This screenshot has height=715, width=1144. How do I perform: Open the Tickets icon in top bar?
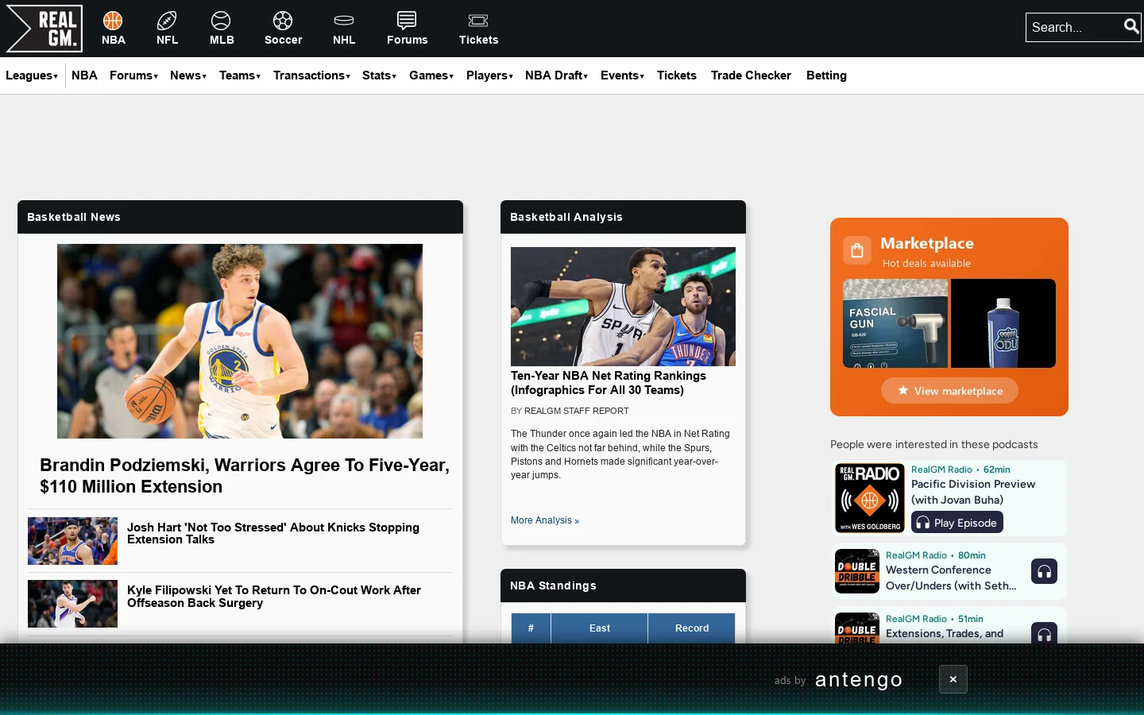478,21
